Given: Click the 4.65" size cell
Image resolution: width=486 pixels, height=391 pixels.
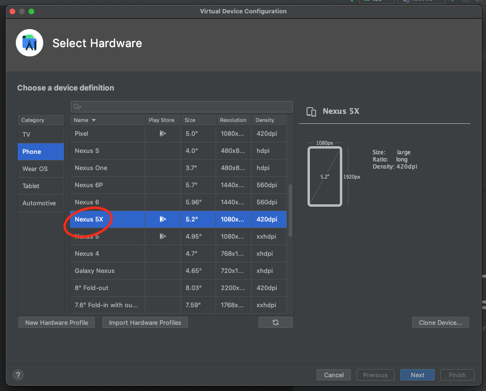Looking at the screenshot, I should (x=198, y=271).
